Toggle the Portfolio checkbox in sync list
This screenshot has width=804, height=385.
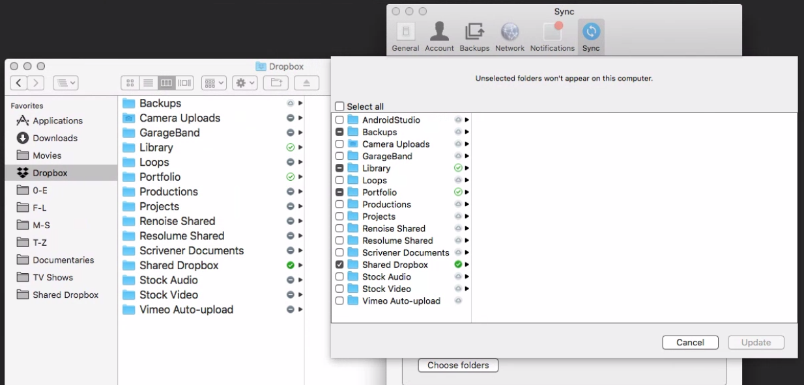click(x=339, y=192)
